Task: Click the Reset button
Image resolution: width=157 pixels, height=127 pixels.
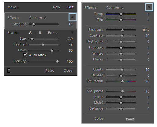Action: [x=50, y=71]
